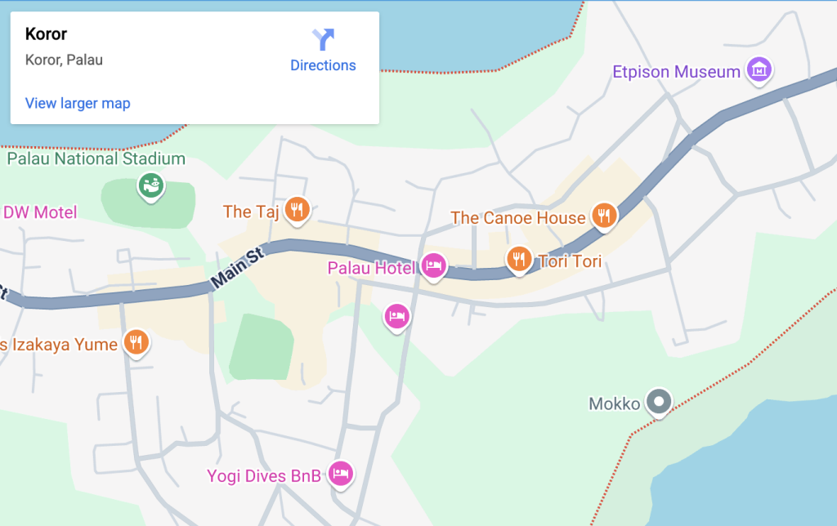Click The Canoe House restaurant icon

point(604,216)
